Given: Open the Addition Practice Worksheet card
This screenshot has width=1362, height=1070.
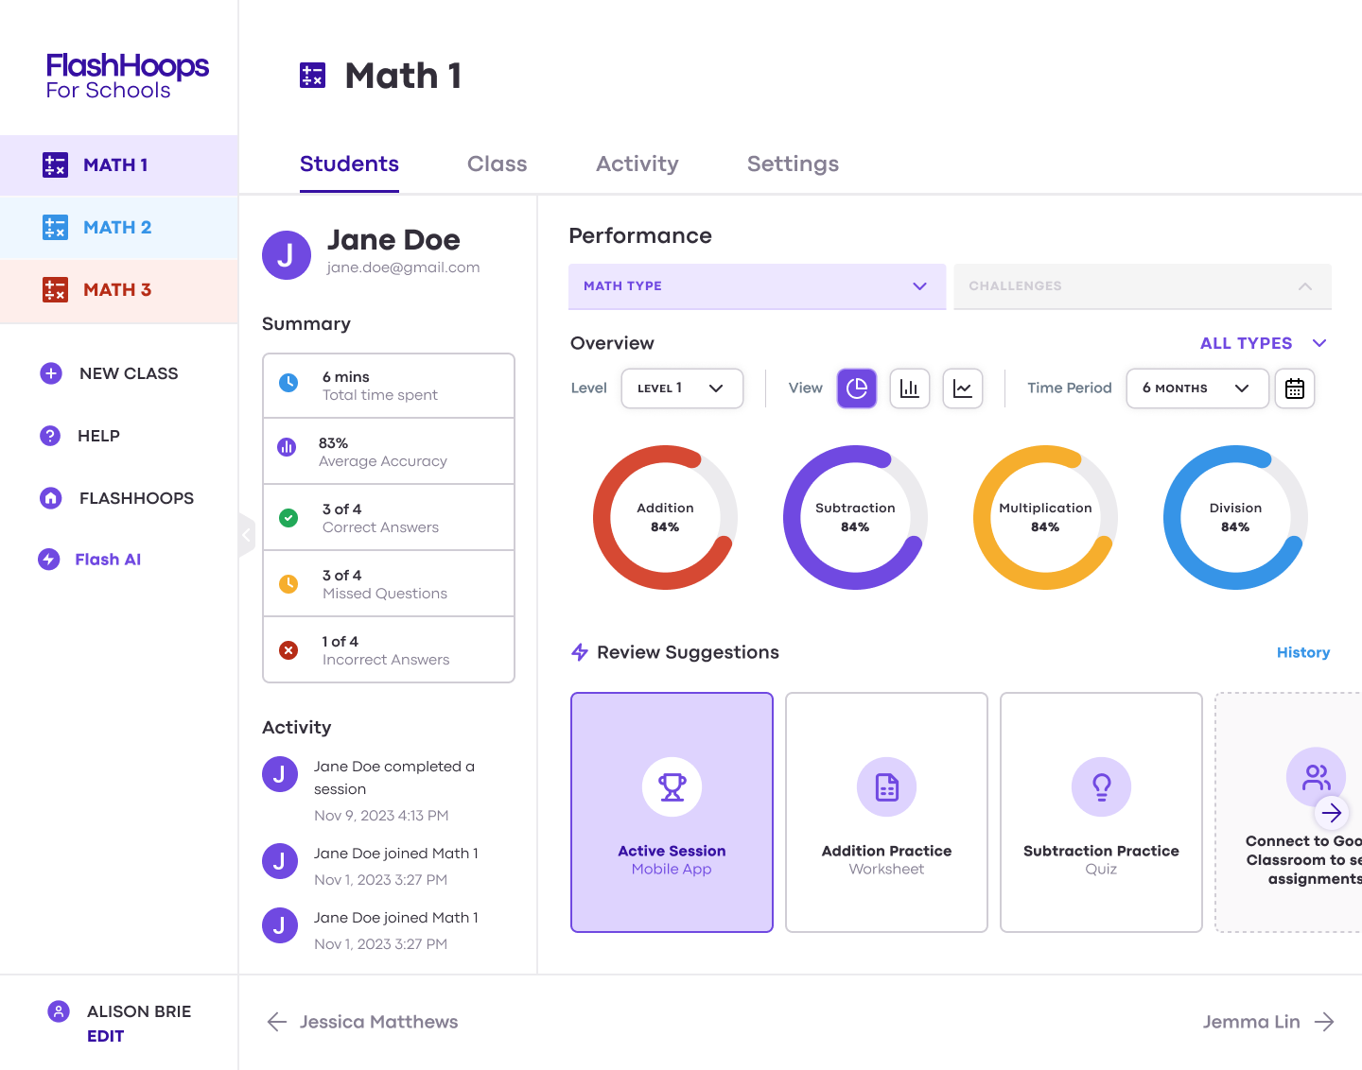Looking at the screenshot, I should click(886, 812).
